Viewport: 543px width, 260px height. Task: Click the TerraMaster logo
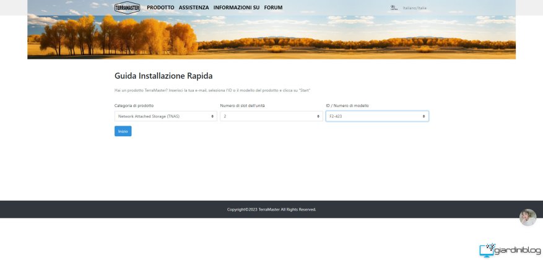tap(127, 7)
